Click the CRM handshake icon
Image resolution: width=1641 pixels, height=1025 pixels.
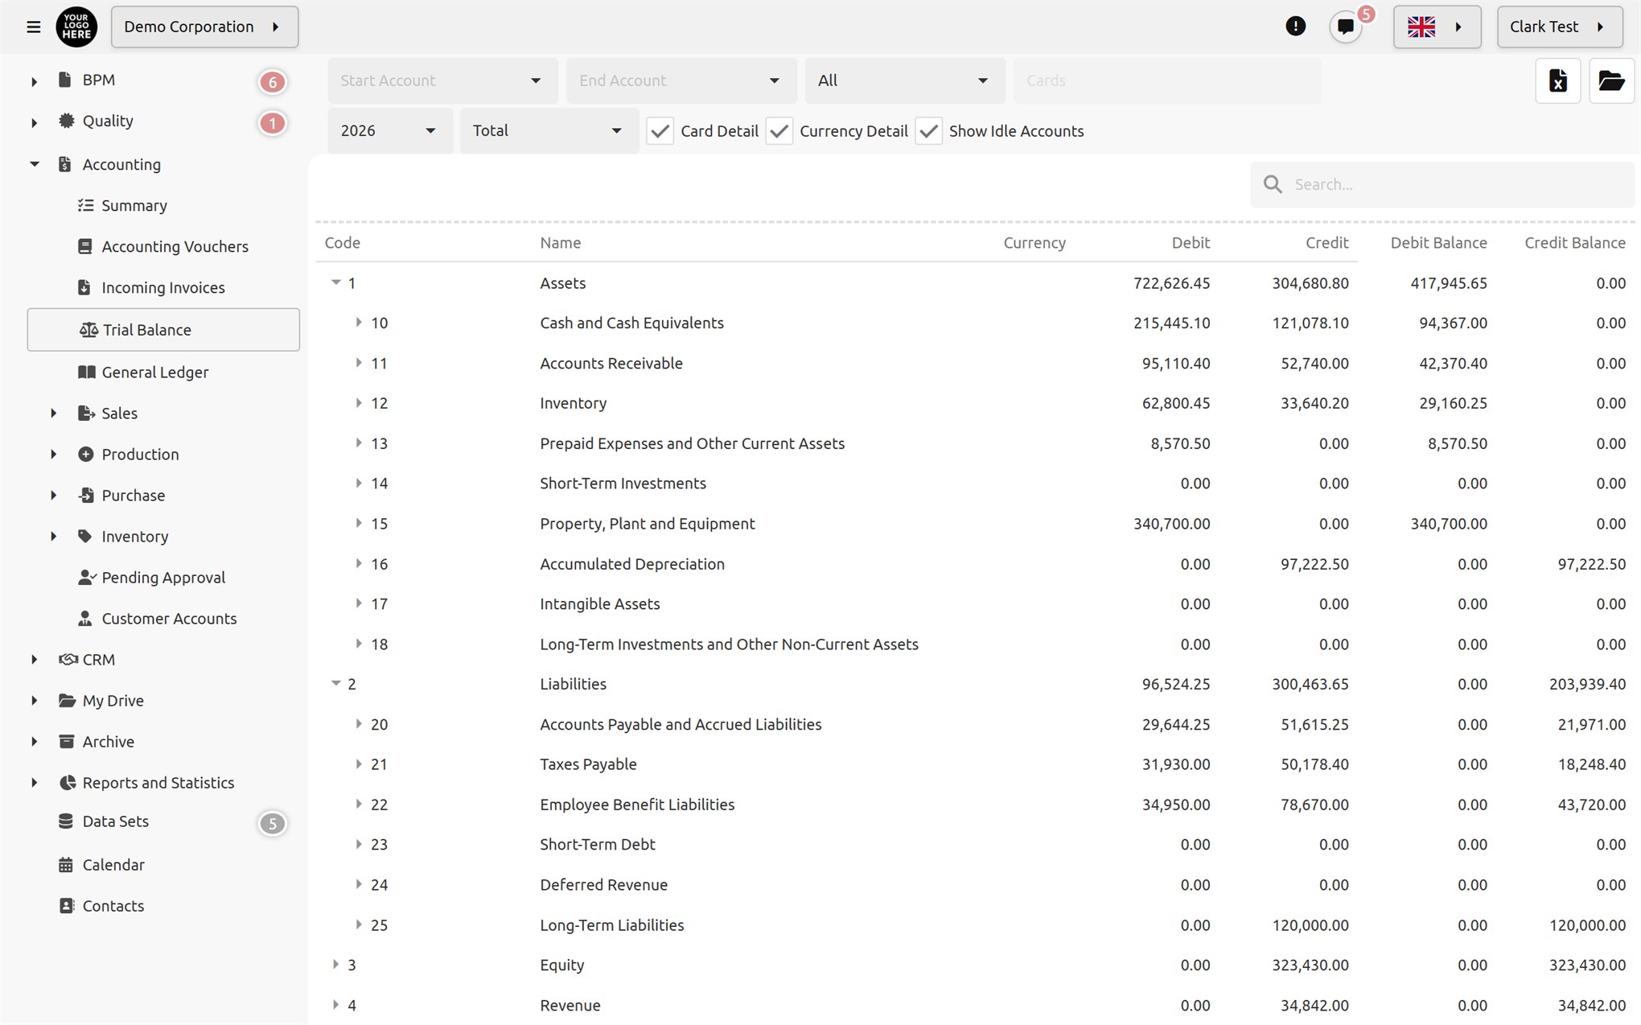68,660
